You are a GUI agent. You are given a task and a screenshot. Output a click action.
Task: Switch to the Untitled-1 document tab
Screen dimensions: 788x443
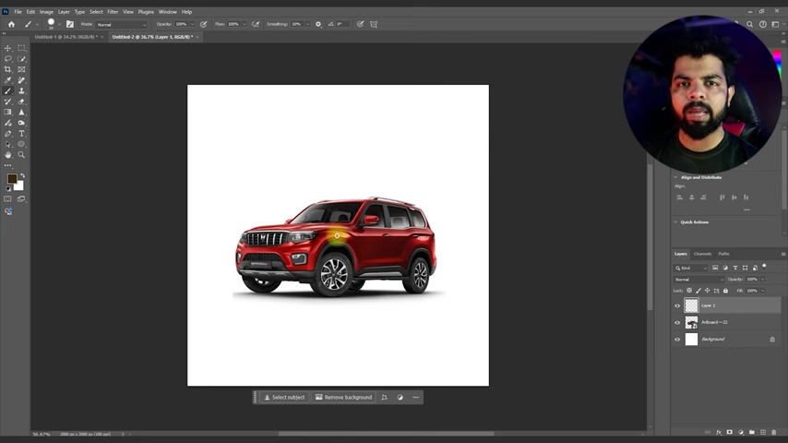click(66, 37)
